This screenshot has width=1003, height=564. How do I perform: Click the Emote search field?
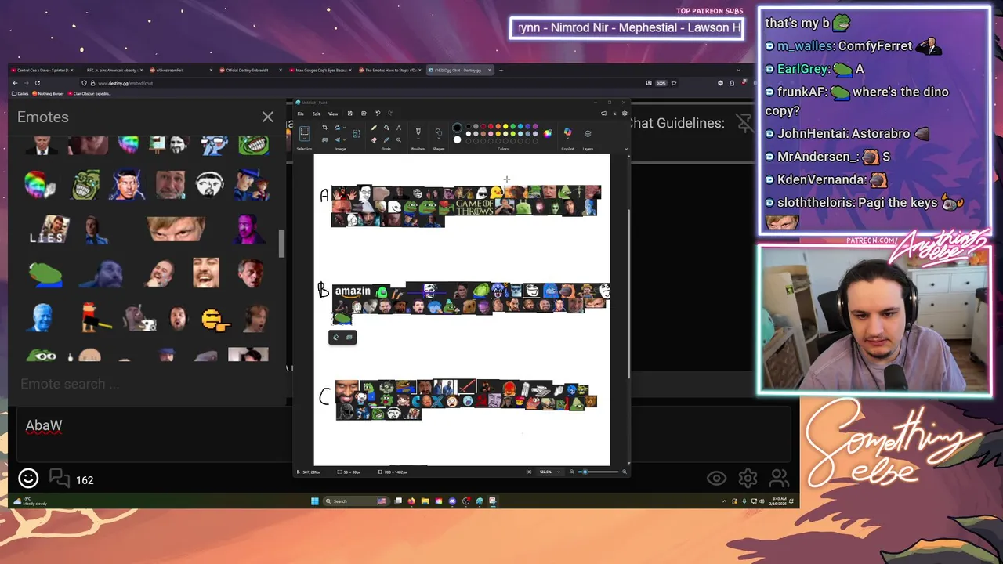(x=149, y=384)
